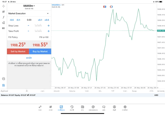Tap the blue-red square chart icon

tap(105, 7)
